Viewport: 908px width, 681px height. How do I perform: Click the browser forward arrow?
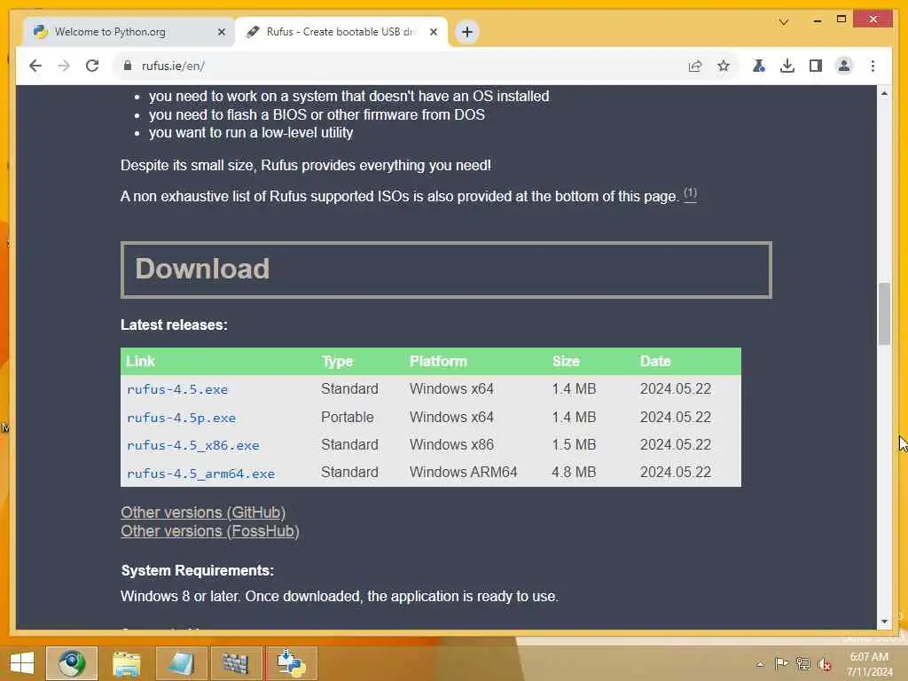[64, 66]
